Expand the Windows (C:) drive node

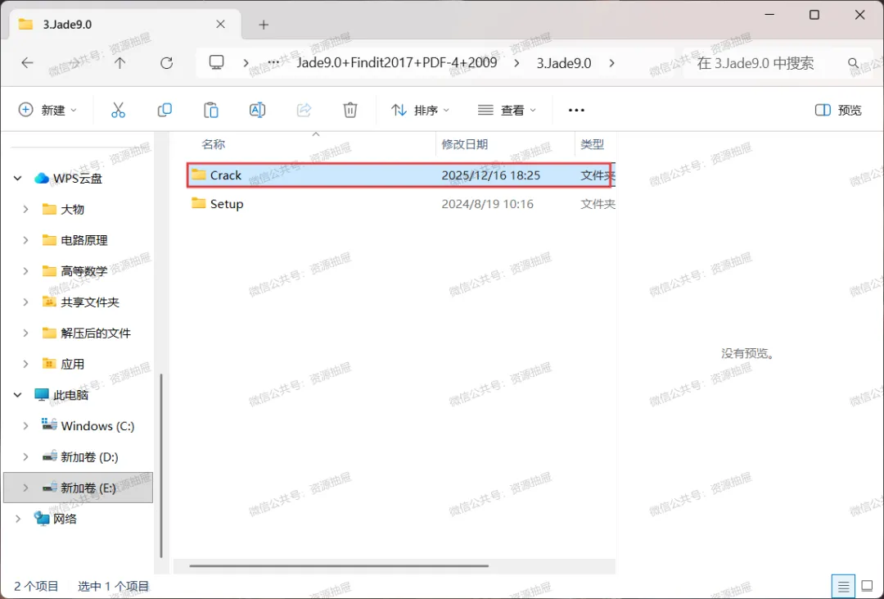point(25,426)
